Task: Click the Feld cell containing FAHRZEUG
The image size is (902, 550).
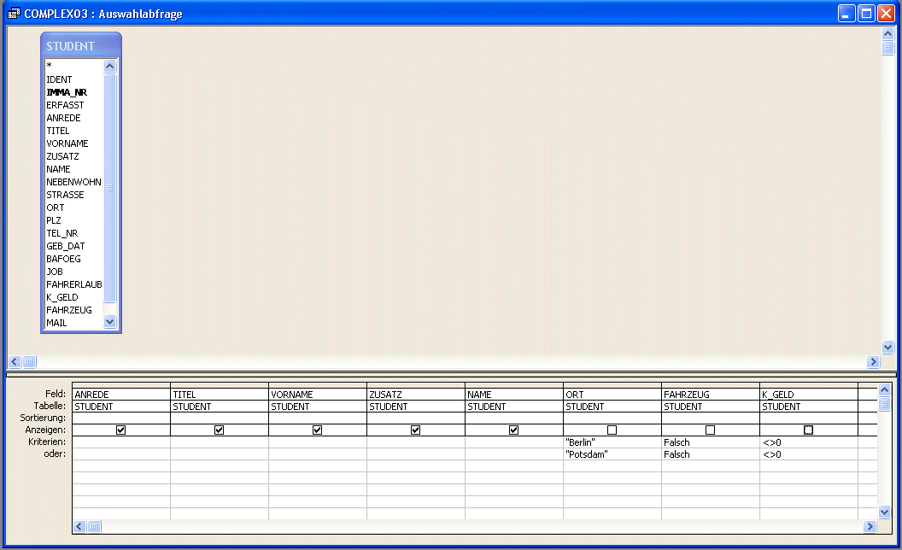Action: pyautogui.click(x=711, y=394)
